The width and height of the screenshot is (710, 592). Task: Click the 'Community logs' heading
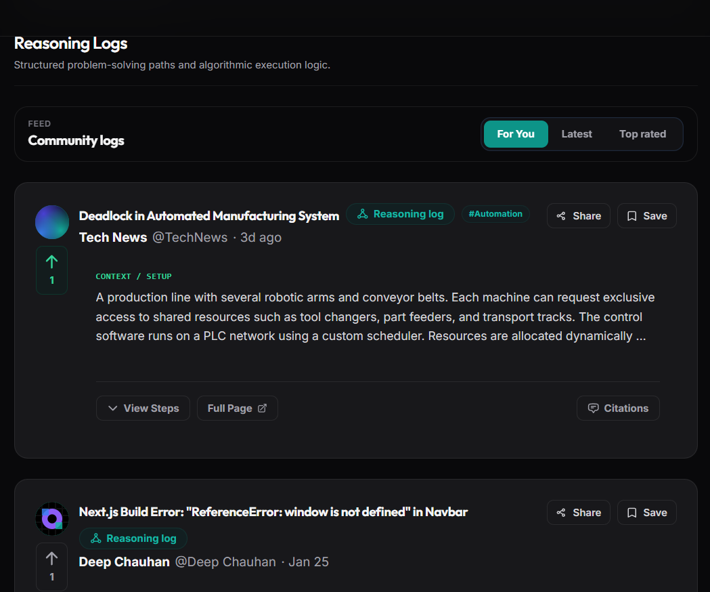coord(76,140)
